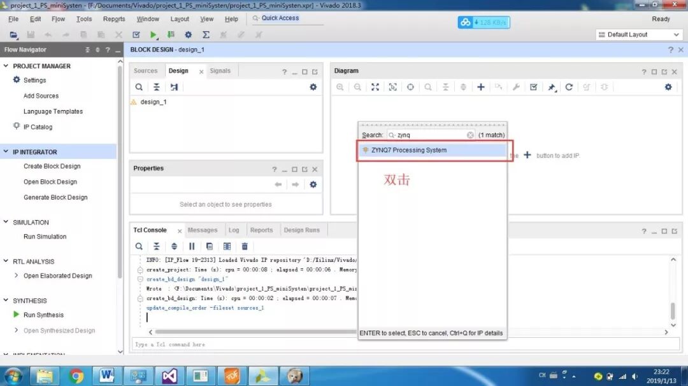Switch to the Signals tab
688x386 pixels.
[220, 71]
